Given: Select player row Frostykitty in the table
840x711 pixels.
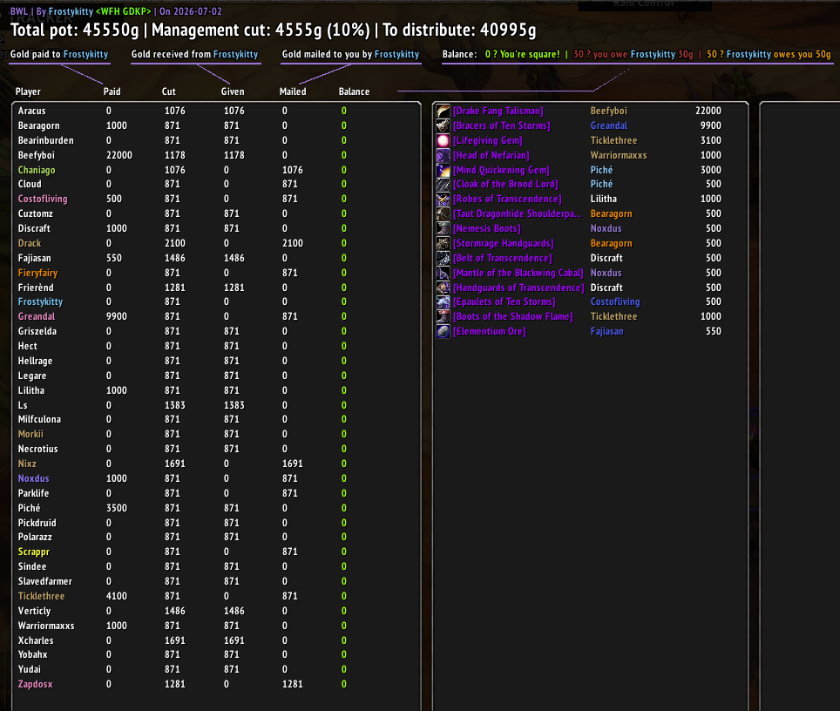Looking at the screenshot, I should click(x=216, y=302).
